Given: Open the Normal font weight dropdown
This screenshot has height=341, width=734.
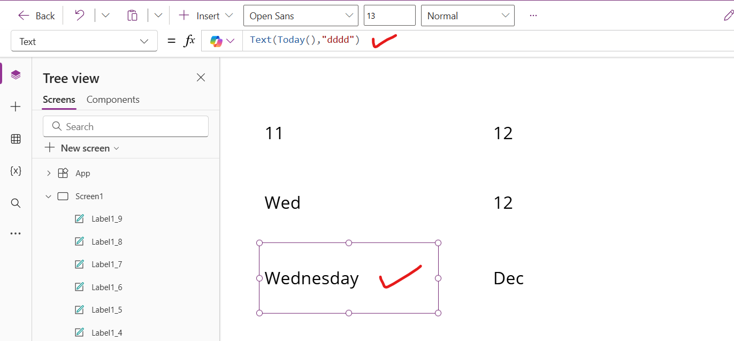Looking at the screenshot, I should (468, 16).
